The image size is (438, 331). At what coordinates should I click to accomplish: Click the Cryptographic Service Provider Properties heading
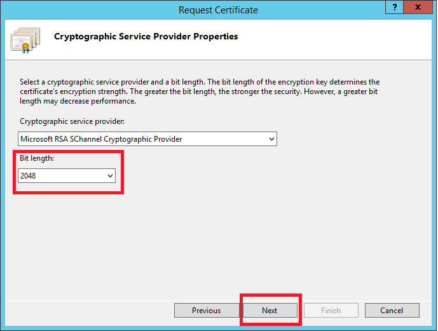coord(146,37)
